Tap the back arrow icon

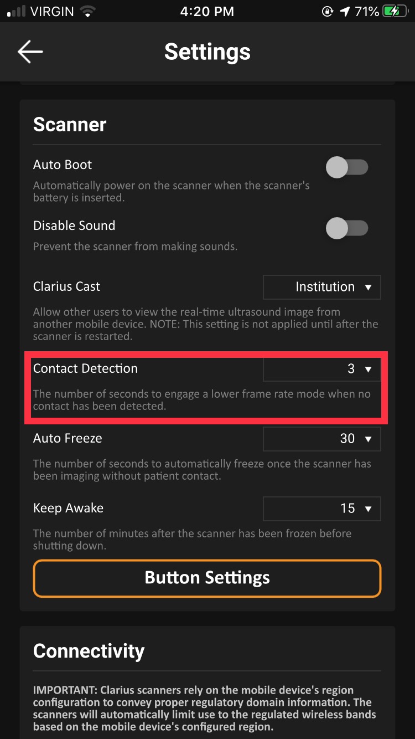(30, 52)
